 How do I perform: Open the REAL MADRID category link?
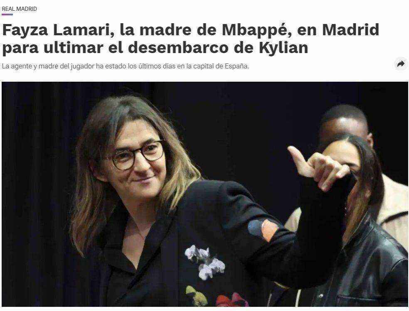[19, 9]
